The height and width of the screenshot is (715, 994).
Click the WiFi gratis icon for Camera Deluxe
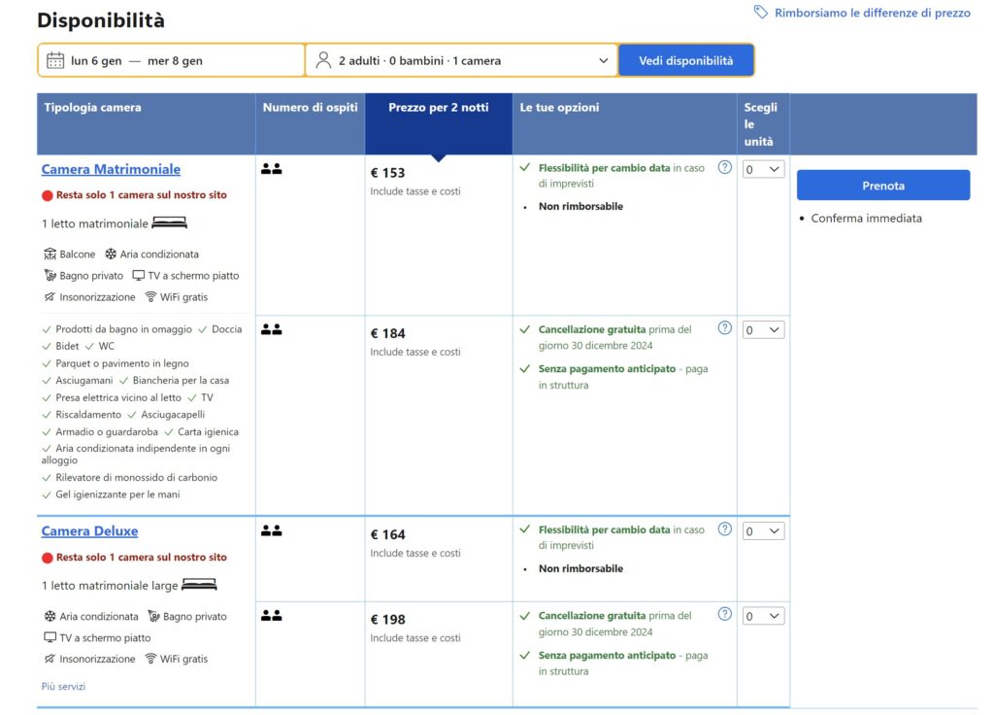[x=150, y=659]
